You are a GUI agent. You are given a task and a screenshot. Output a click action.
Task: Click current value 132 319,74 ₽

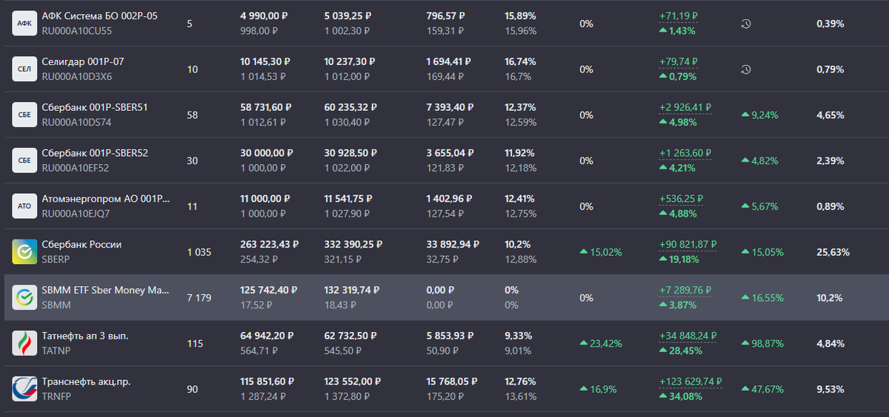[353, 291]
